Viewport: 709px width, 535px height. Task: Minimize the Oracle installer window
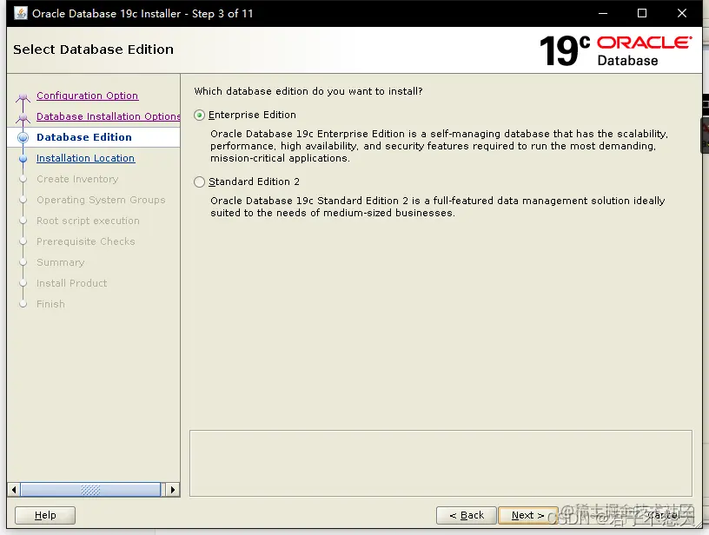point(603,13)
